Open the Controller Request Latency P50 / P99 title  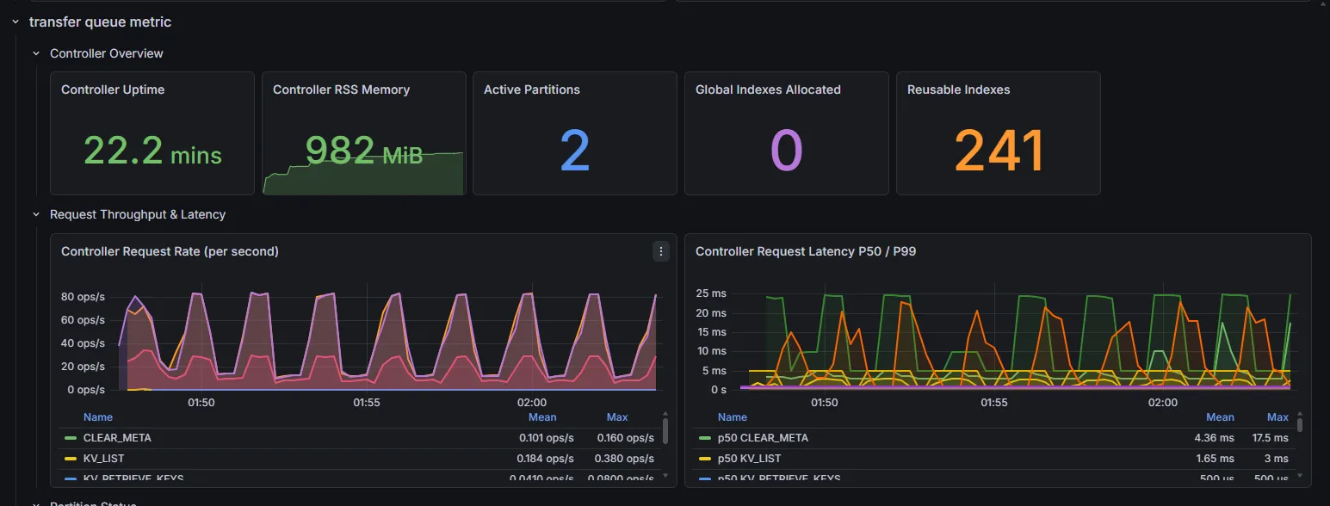click(x=806, y=251)
